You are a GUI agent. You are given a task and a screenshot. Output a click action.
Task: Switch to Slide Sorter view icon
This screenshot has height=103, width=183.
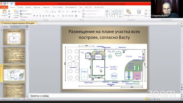point(149,99)
